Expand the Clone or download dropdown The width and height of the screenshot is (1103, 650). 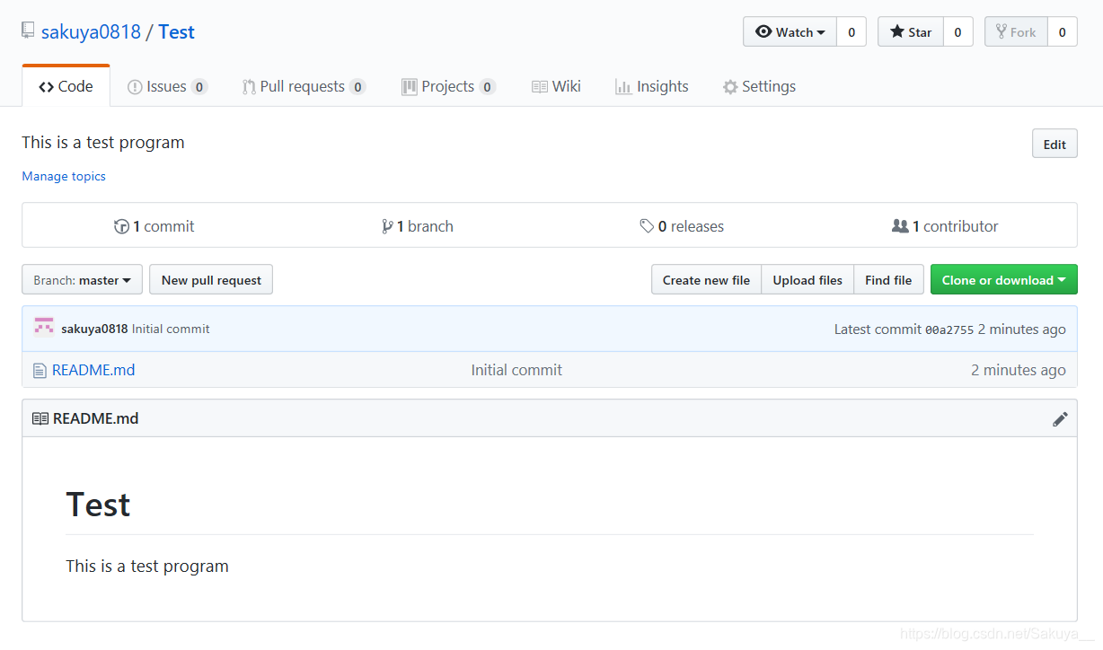(1003, 280)
